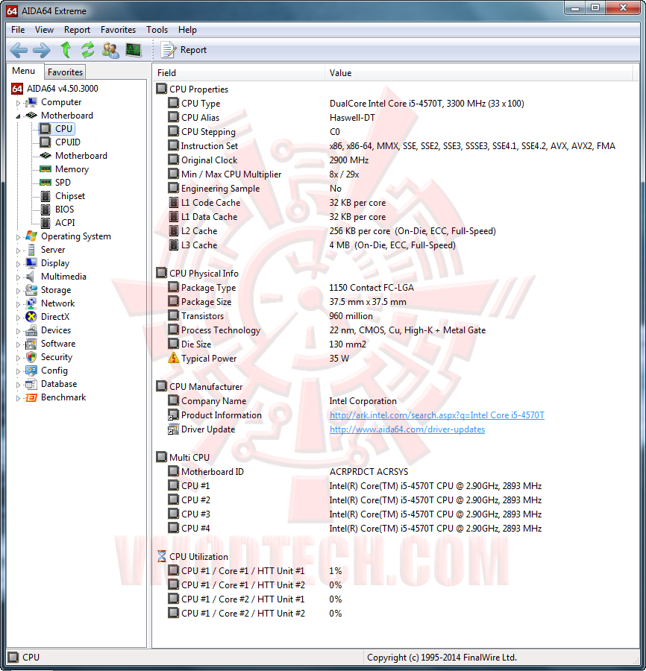The width and height of the screenshot is (646, 671).
Task: Click the Benchmark orange icon
Action: coord(31,397)
